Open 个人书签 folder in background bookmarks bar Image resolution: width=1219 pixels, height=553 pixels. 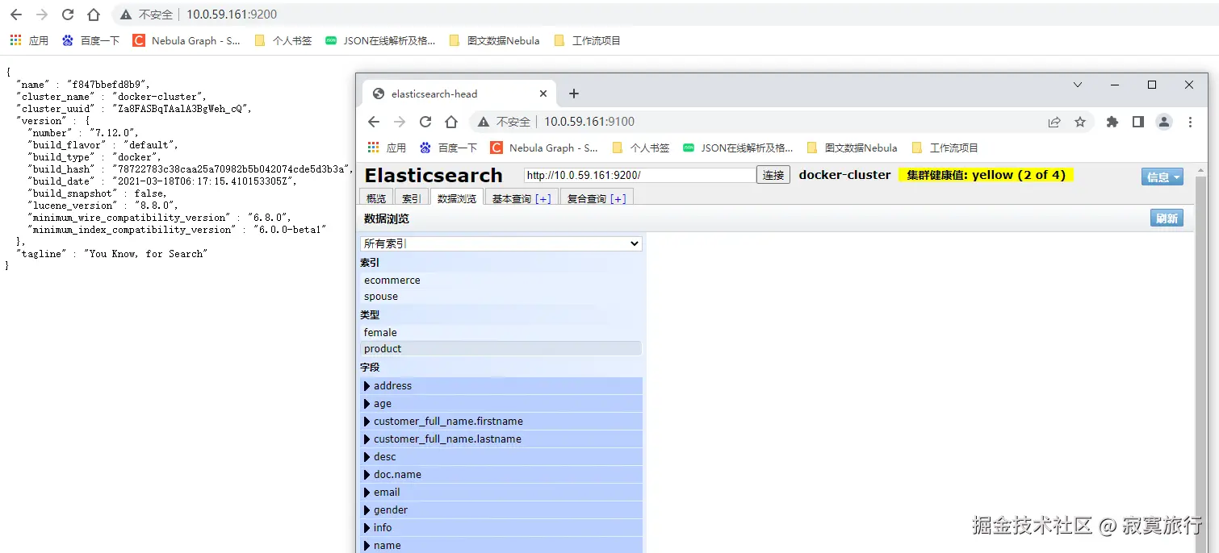click(x=283, y=40)
